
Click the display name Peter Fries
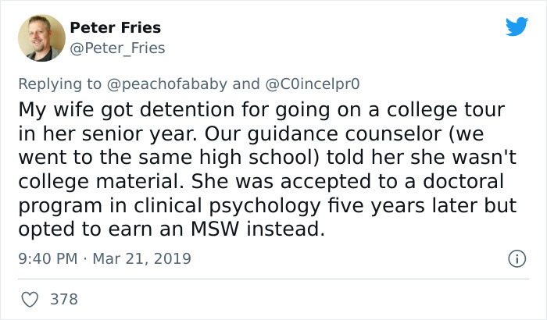[x=115, y=27]
